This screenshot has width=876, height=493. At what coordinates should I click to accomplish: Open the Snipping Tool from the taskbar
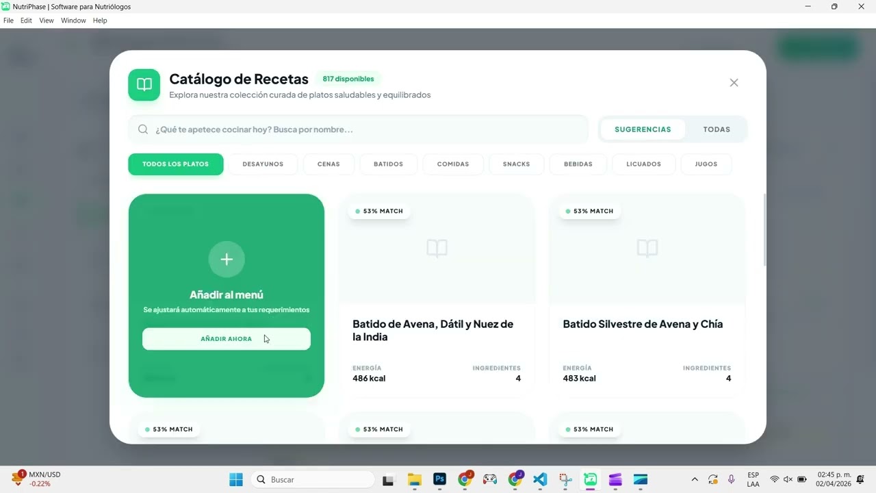tap(565, 479)
